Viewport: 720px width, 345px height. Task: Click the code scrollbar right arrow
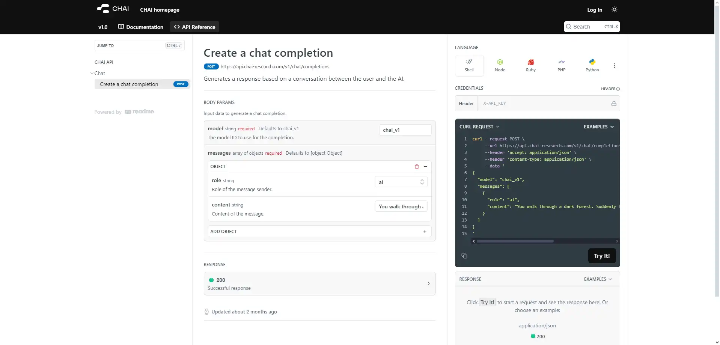coord(617,241)
